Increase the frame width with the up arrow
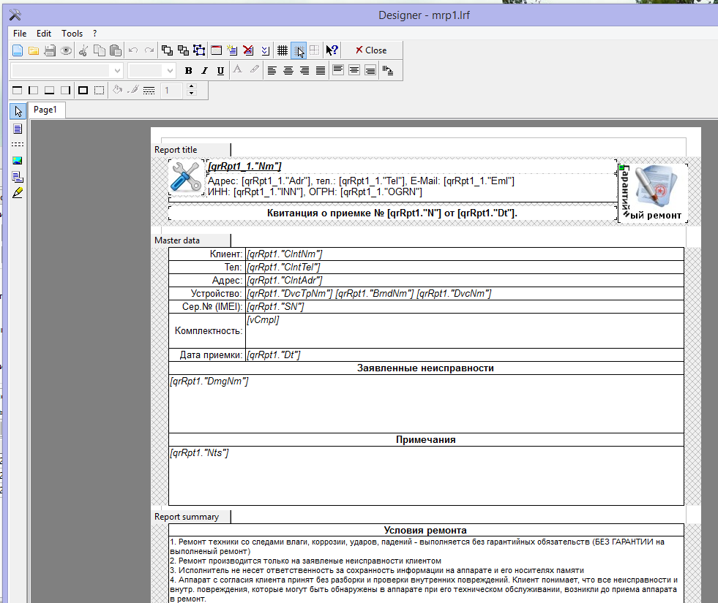718x603 pixels. pyautogui.click(x=192, y=86)
